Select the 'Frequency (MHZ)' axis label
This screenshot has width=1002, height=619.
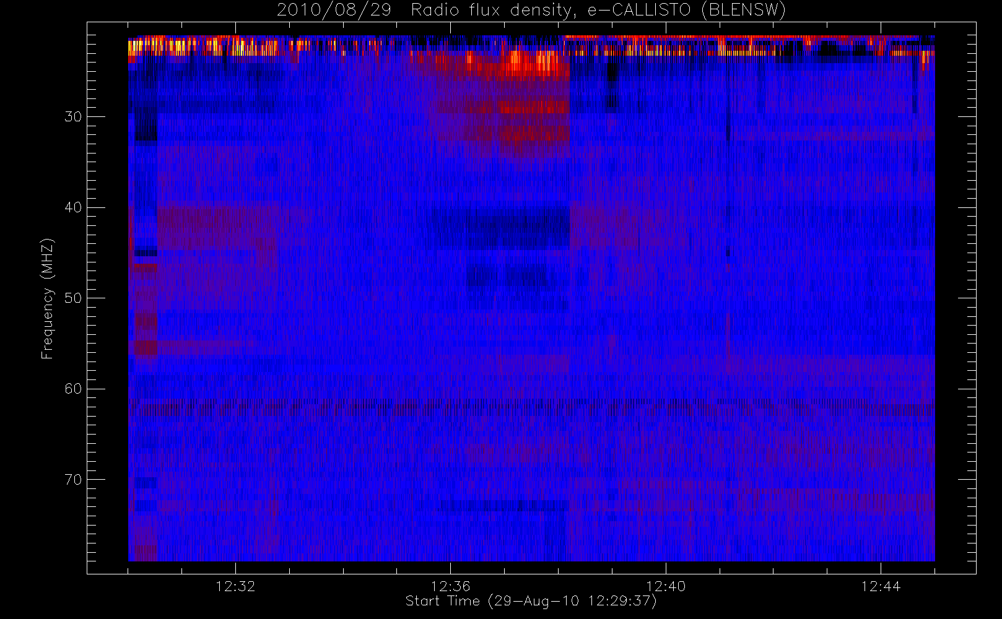point(47,298)
